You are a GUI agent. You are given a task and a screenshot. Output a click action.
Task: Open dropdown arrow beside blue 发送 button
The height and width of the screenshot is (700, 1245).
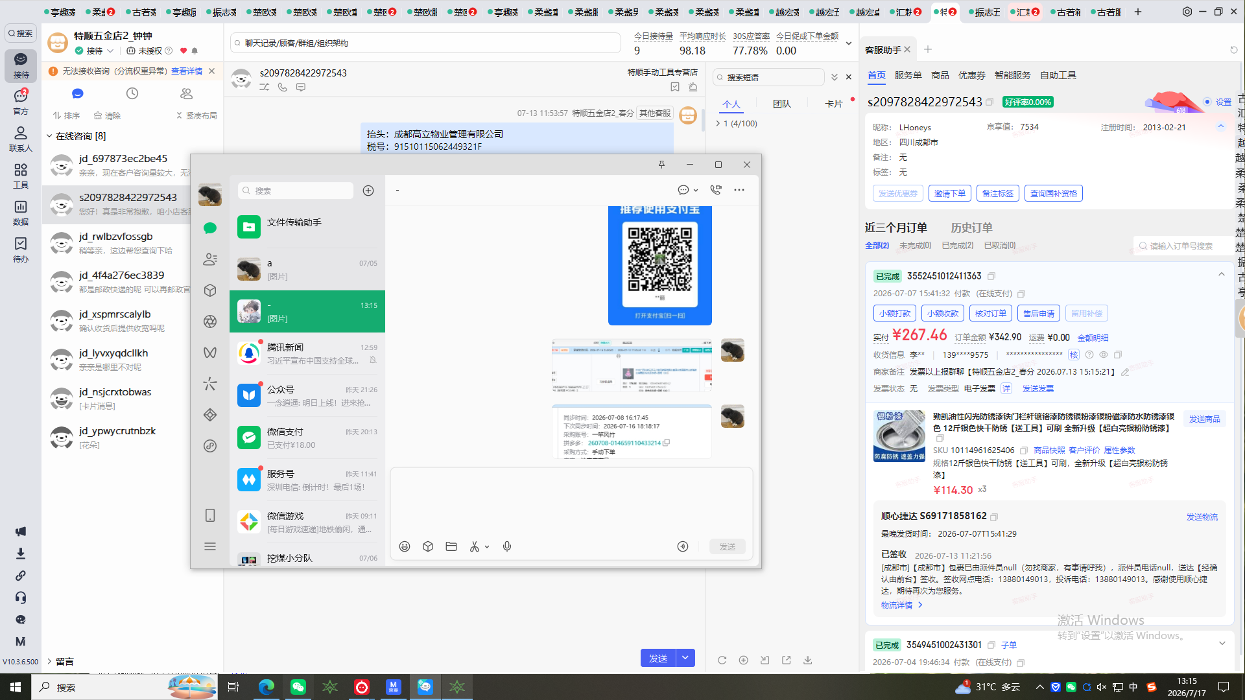685,658
